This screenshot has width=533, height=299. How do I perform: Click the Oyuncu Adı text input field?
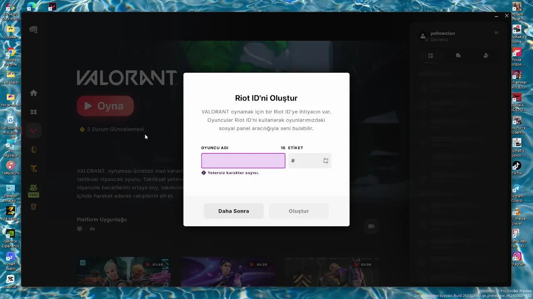tap(243, 161)
